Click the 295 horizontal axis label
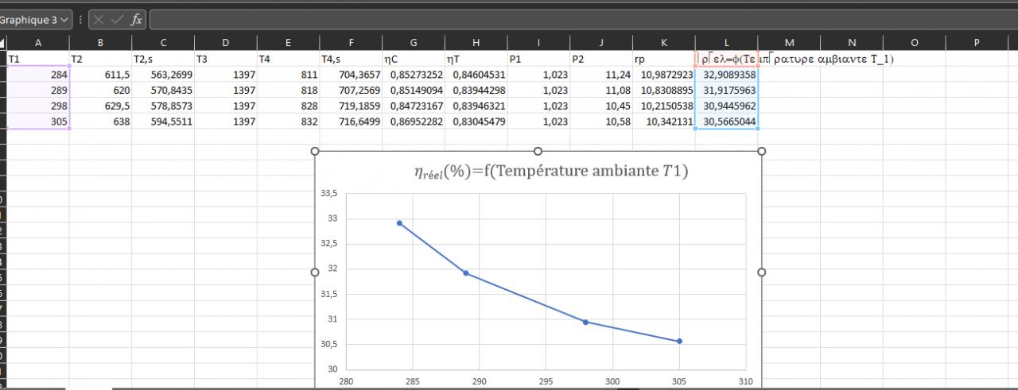Viewport: 1018px width, 390px height. click(x=546, y=381)
